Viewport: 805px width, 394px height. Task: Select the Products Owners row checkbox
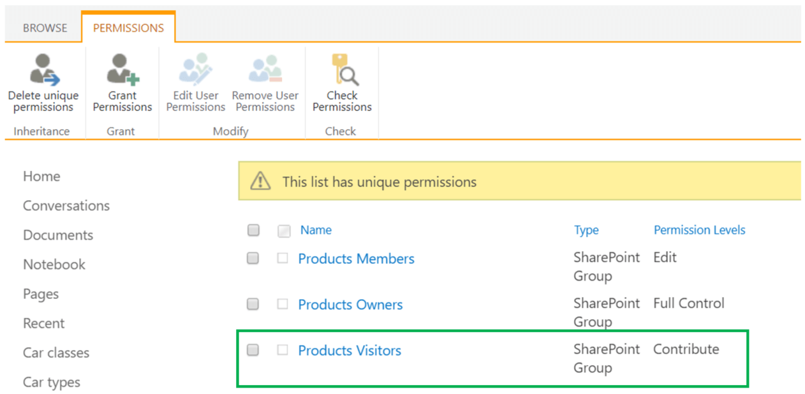(x=253, y=304)
